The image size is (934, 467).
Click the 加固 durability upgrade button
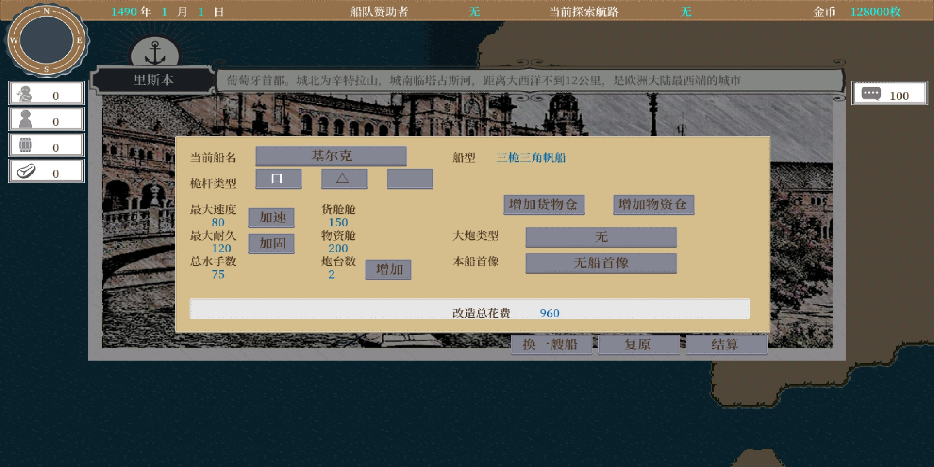pos(271,243)
